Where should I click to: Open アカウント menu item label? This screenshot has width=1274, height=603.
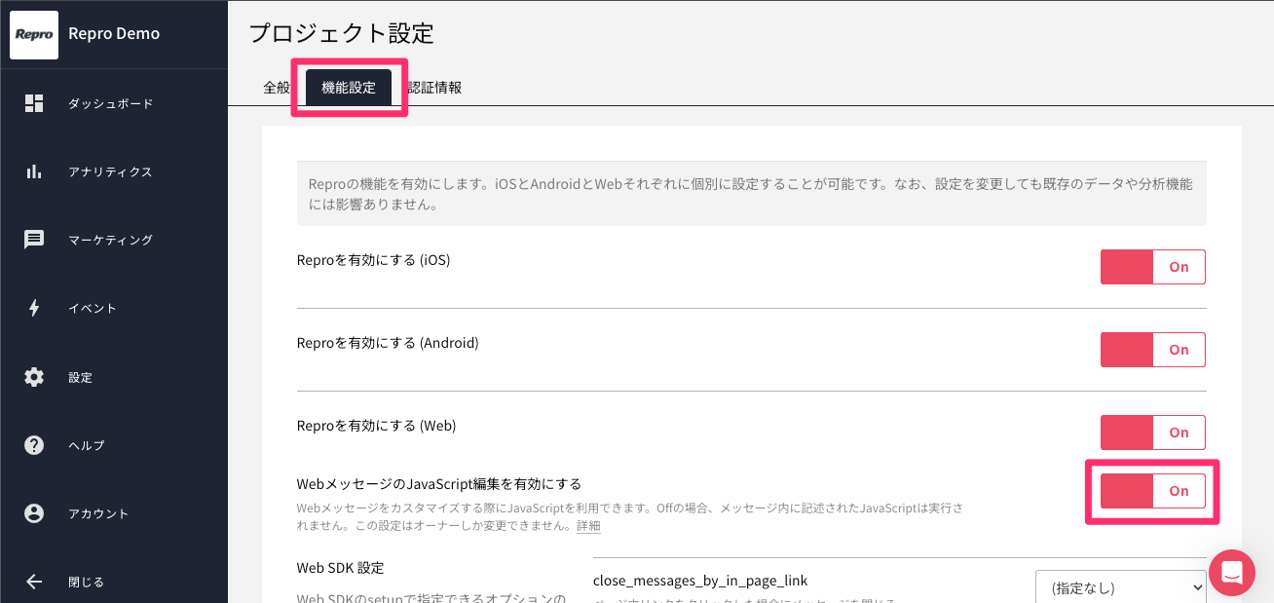(x=98, y=513)
